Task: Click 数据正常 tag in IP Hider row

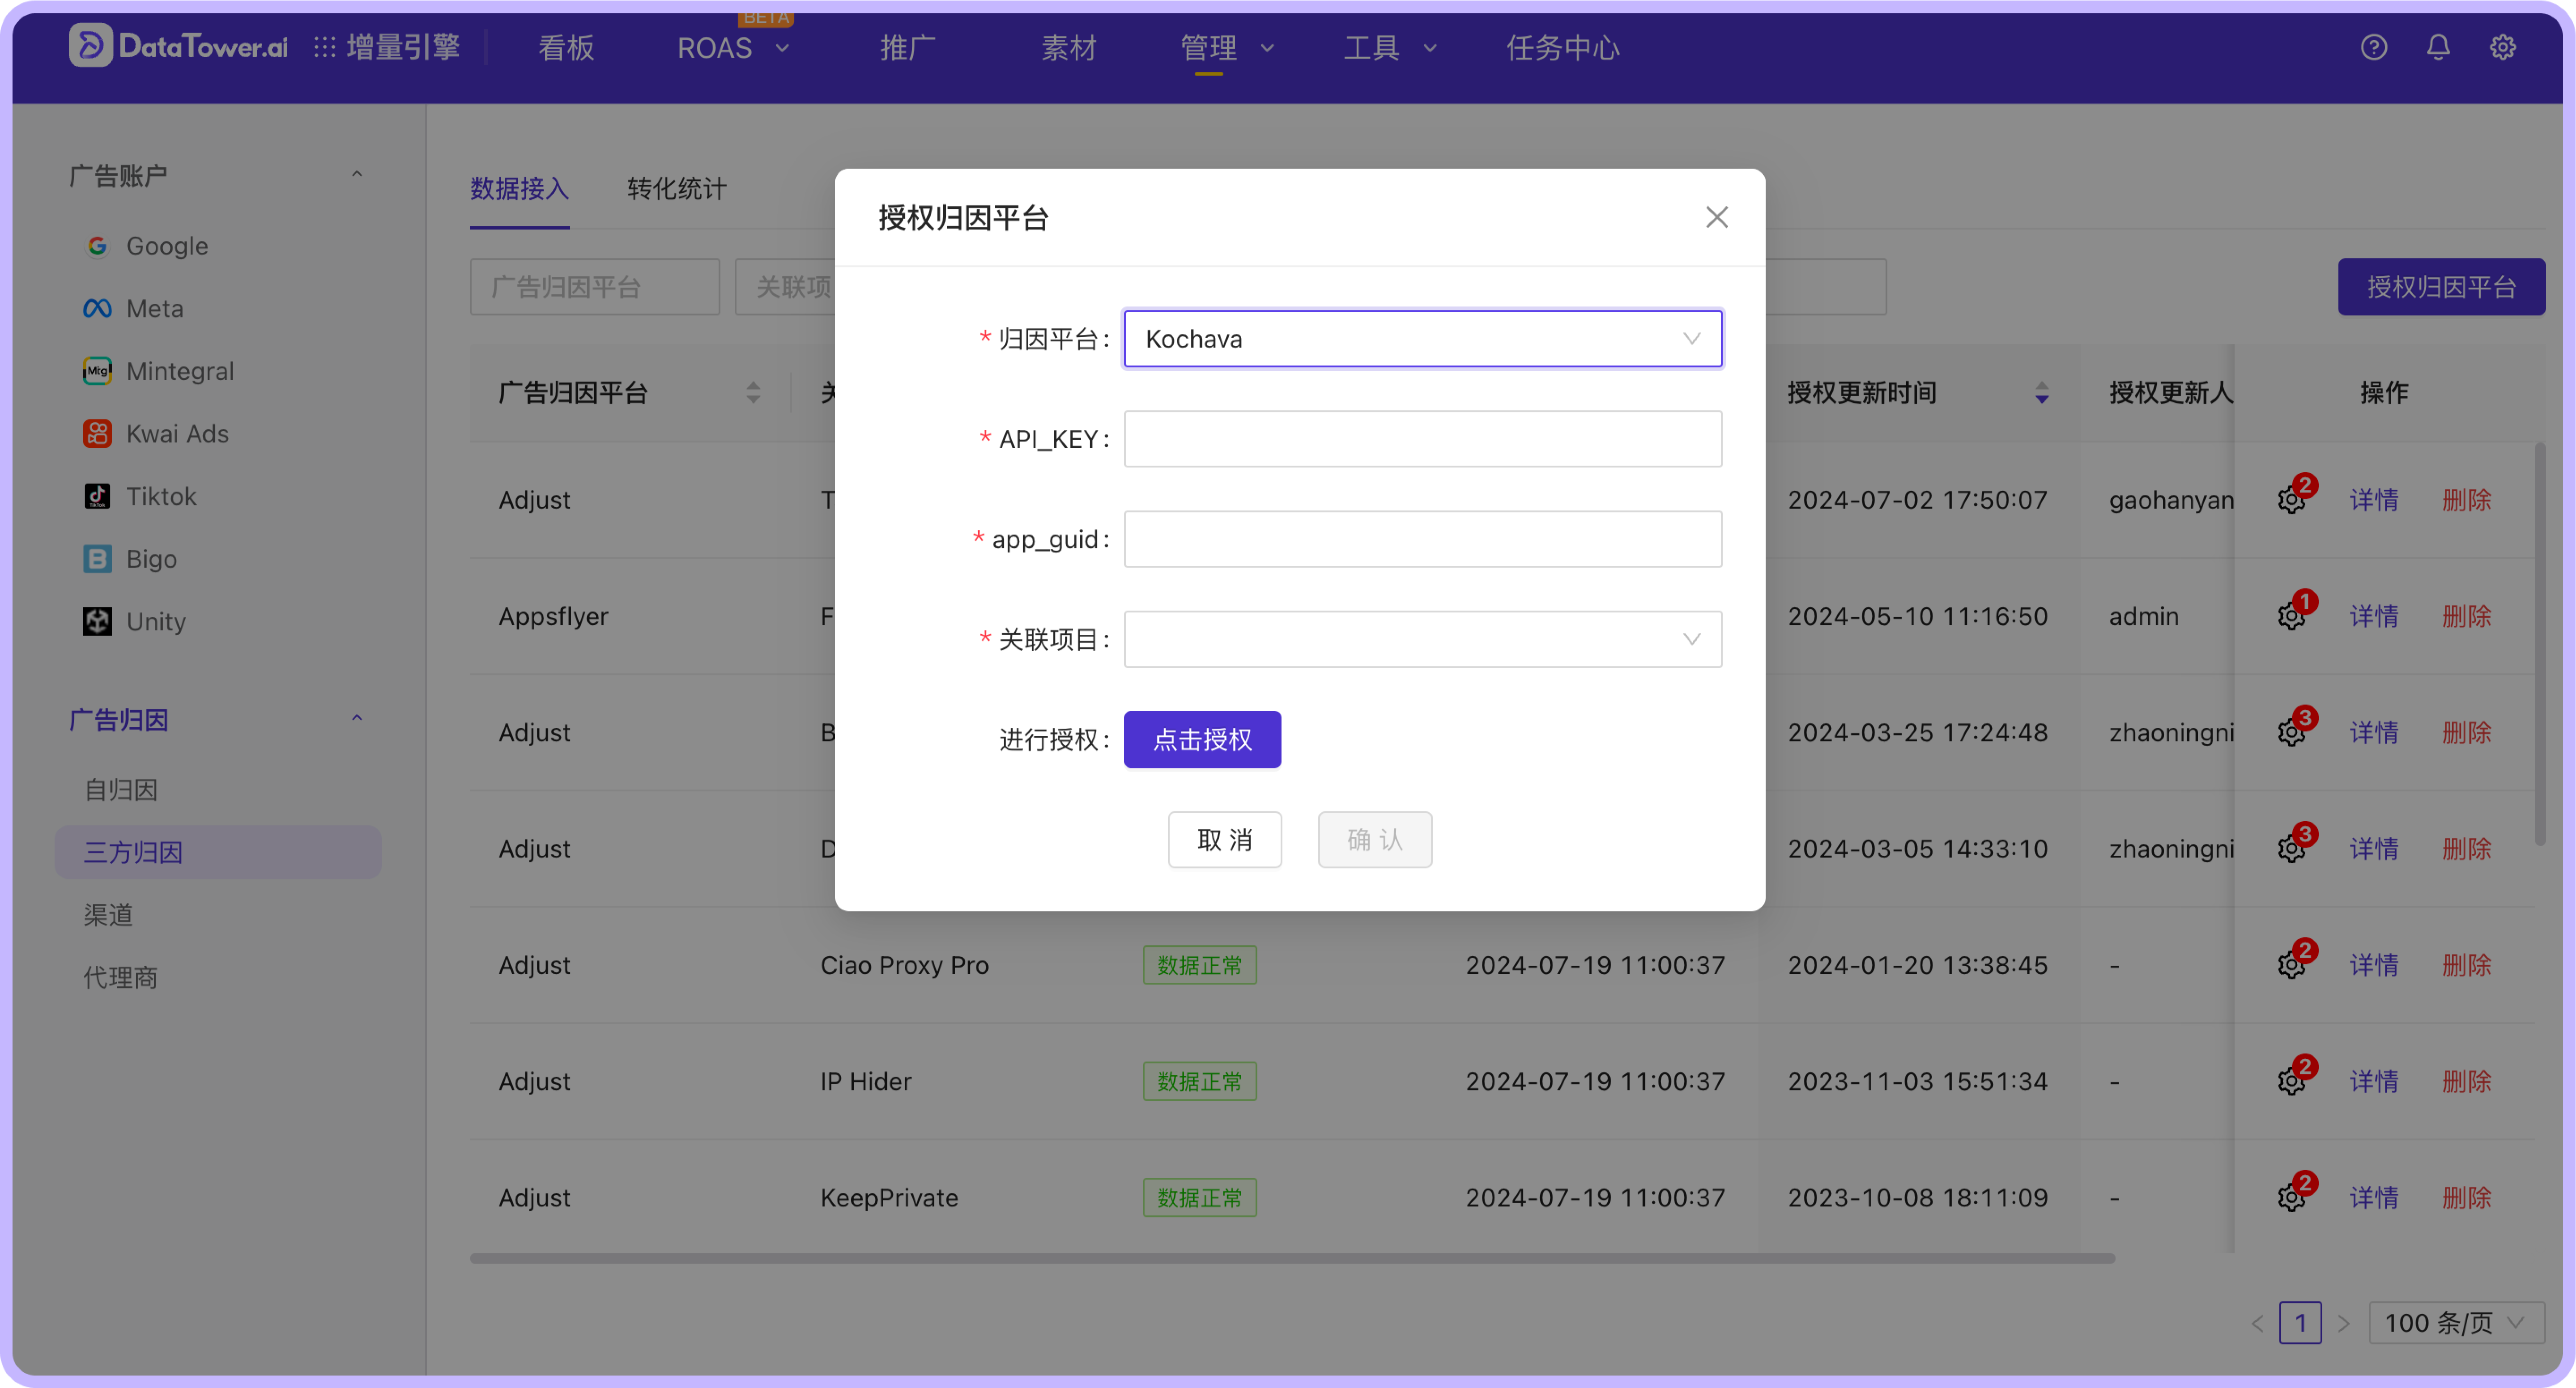Action: pos(1199,1081)
